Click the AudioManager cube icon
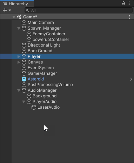This screenshot has width=134, height=163. (24, 90)
